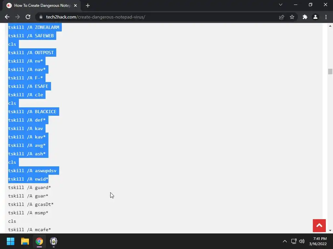
Task: Click the line 'tskill /A cle'
Action: pyautogui.click(x=25, y=95)
